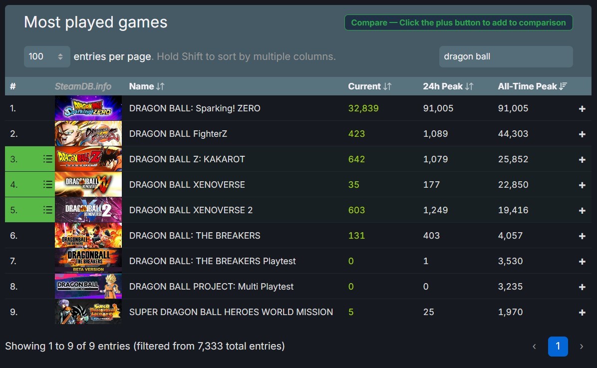Select rank number 5. highlighted cell
The image size is (597, 368).
click(29, 210)
